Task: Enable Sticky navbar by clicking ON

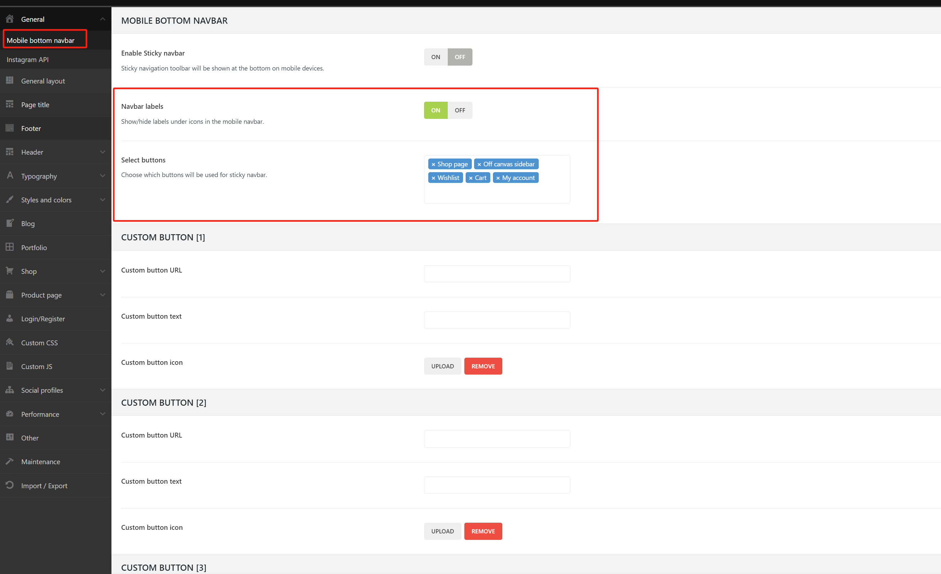Action: [435, 57]
